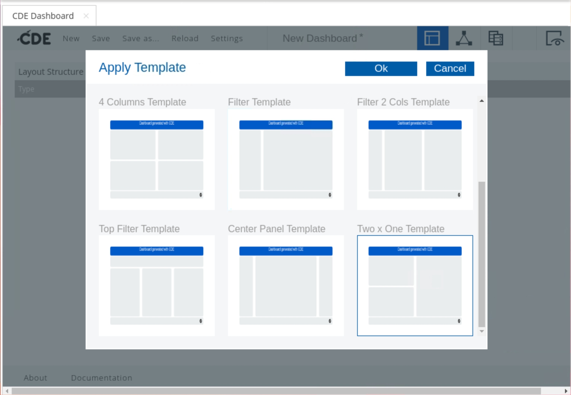Confirm template with Ok button
The image size is (571, 395).
[x=381, y=68]
